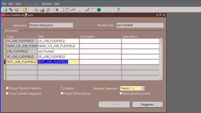The image size is (201, 113).
Task: Toggle Freeze Rollup Groups checkbox
Action: tap(62, 93)
